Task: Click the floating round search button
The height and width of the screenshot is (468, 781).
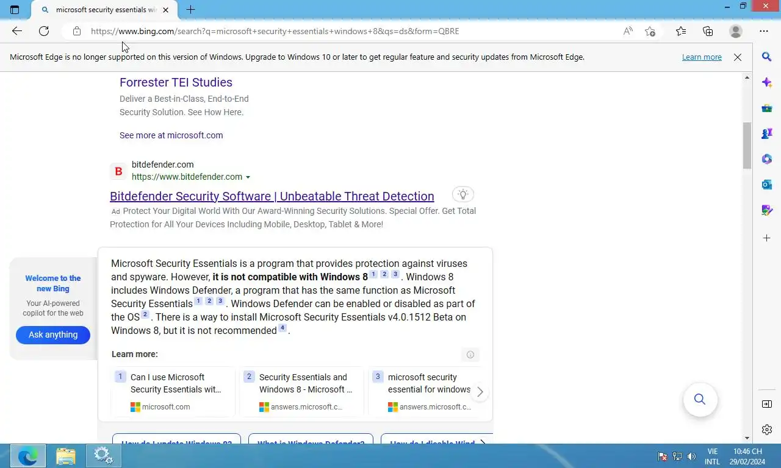Action: pyautogui.click(x=700, y=399)
